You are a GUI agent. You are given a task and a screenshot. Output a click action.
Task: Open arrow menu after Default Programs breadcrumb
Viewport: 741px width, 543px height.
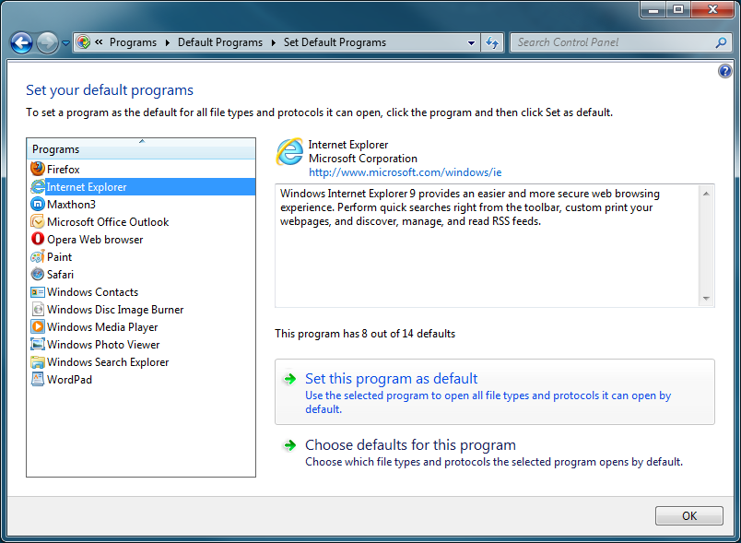(x=273, y=42)
